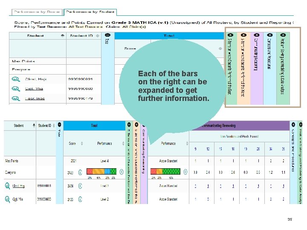Click Max Points label in lower table
The height and width of the screenshot is (230, 307).
pos(12,161)
